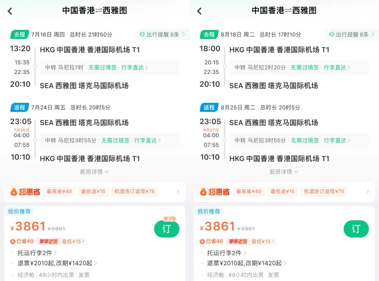Open the 航班详情 flight details expander
The height and width of the screenshot is (281, 379).
point(95,172)
